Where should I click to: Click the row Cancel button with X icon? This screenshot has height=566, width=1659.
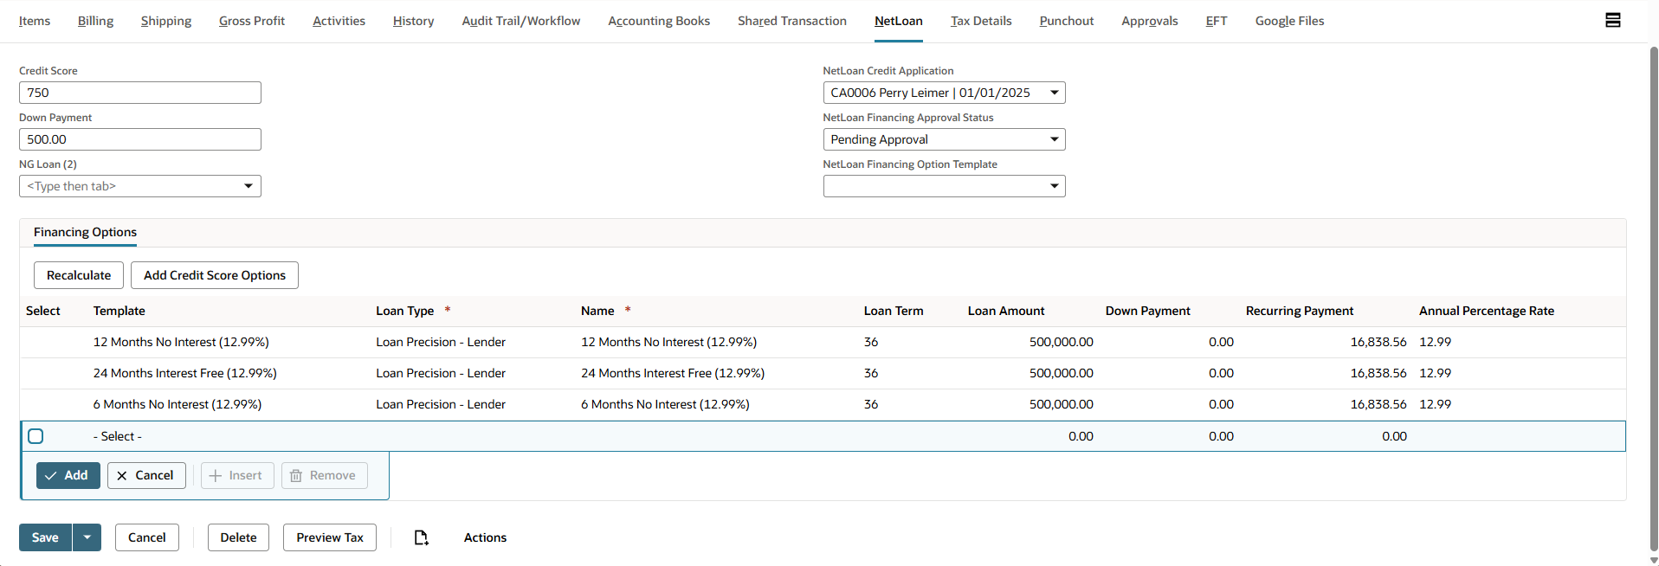(x=146, y=475)
